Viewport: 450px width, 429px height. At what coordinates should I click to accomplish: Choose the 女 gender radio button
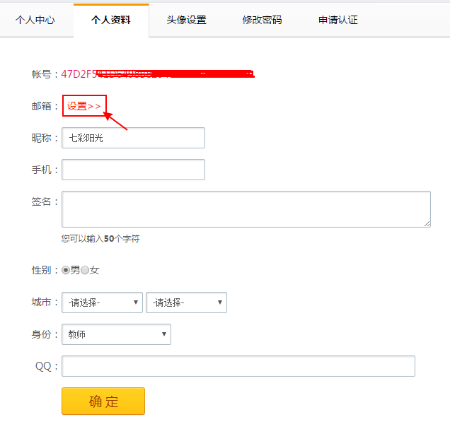pos(85,270)
